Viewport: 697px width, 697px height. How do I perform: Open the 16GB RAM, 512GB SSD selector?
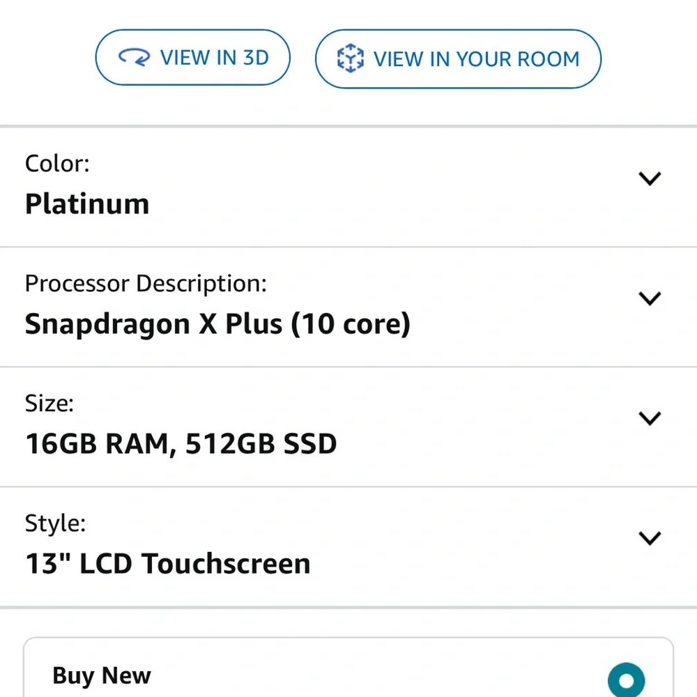[x=348, y=427]
